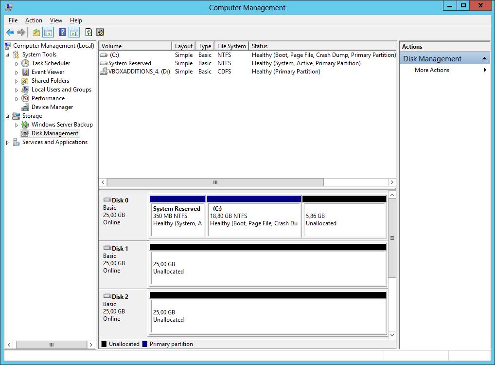Expand the Performance node

(17, 99)
